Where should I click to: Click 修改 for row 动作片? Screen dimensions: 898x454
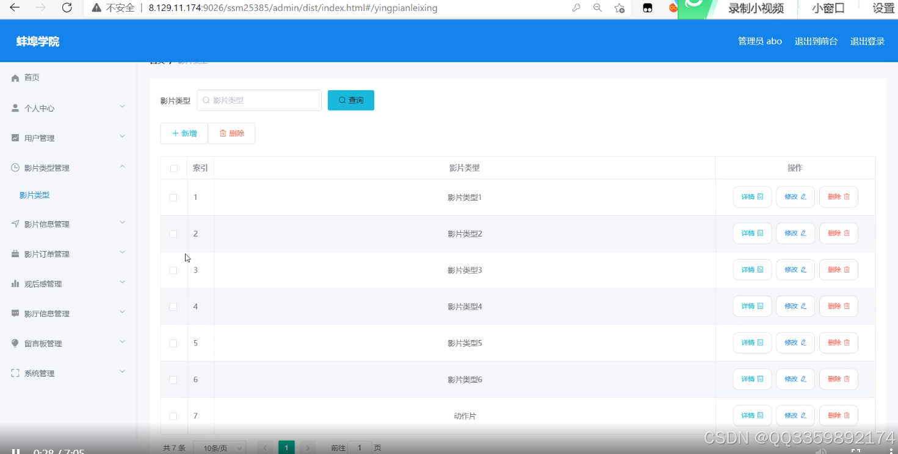click(795, 416)
